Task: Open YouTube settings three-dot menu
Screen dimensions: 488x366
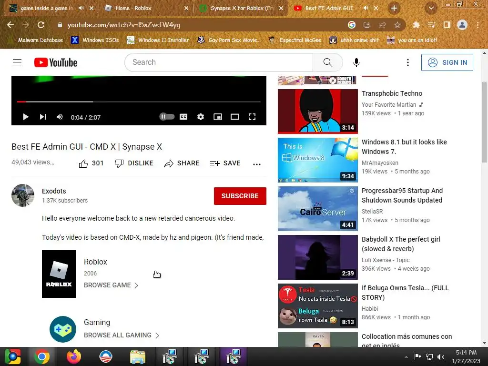Action: coord(408,62)
